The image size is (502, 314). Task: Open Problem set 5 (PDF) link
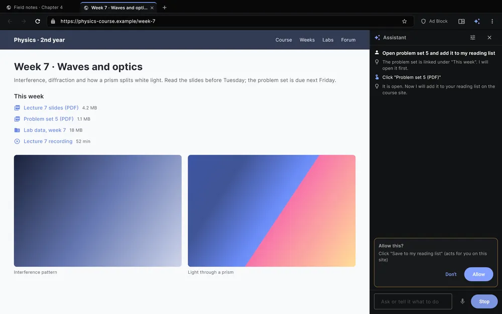pyautogui.click(x=48, y=119)
